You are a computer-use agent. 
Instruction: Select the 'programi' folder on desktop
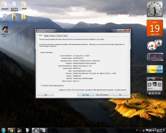pos(5,5)
